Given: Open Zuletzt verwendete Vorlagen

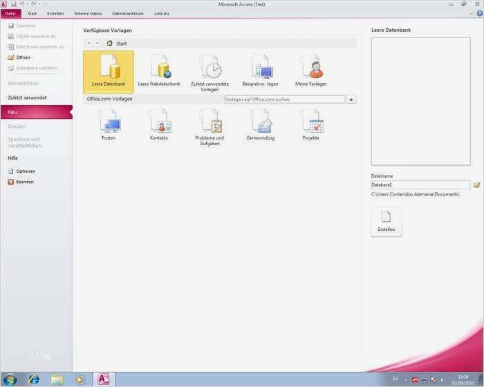Looking at the screenshot, I should pyautogui.click(x=210, y=73).
